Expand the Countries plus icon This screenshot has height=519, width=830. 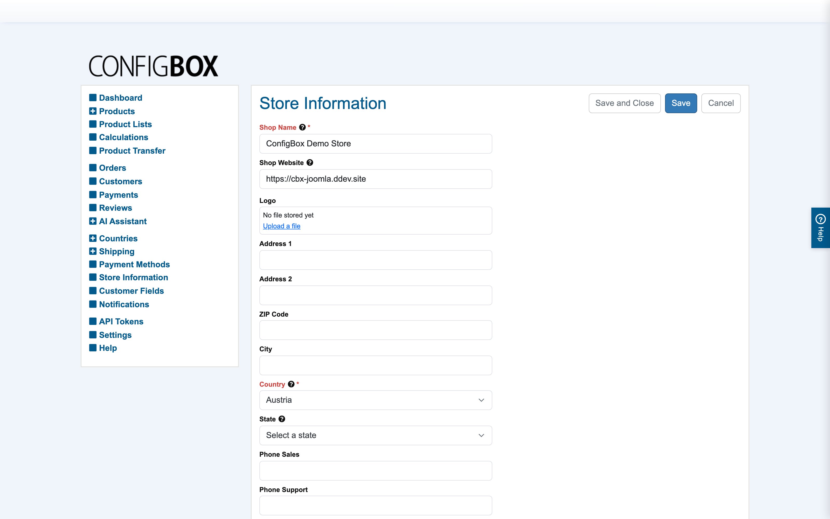pyautogui.click(x=93, y=238)
